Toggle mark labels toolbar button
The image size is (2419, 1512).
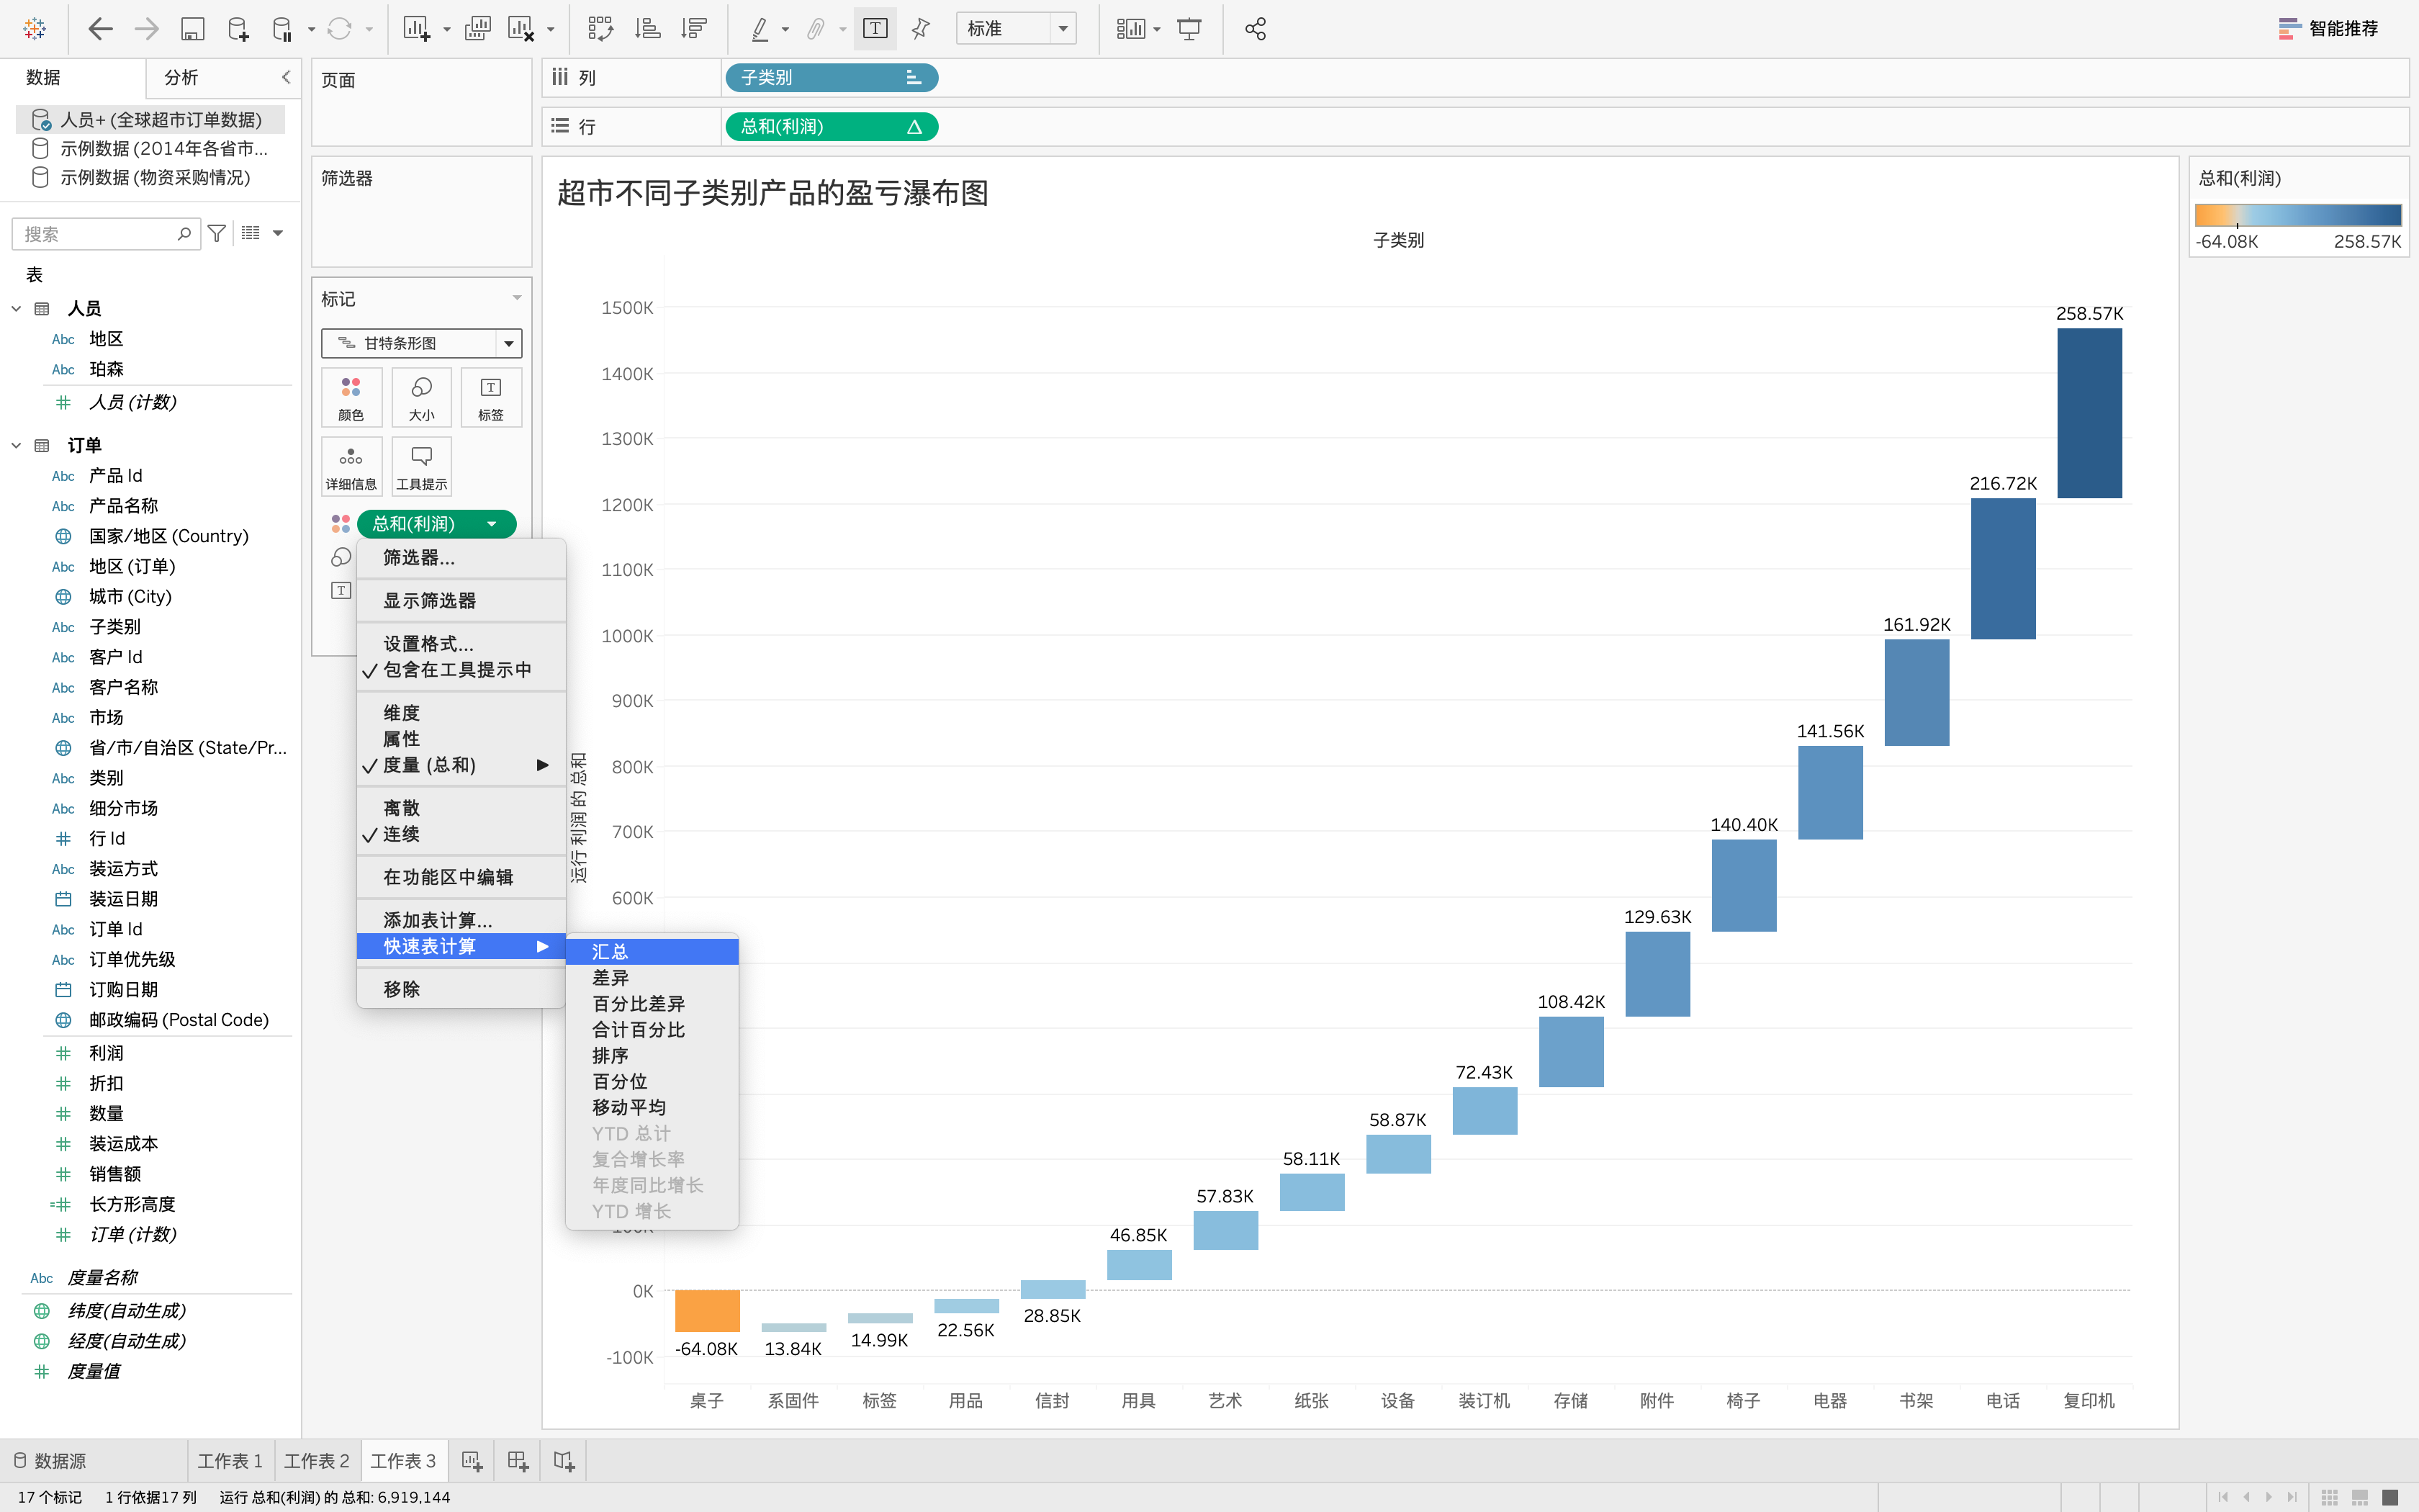point(875,29)
